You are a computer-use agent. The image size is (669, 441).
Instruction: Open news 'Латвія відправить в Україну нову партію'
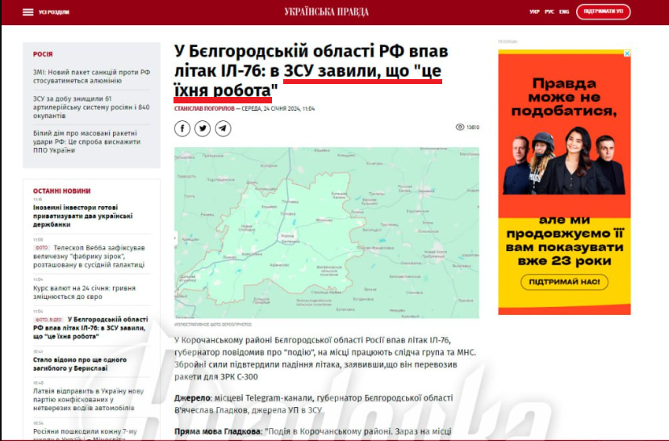coord(89,400)
